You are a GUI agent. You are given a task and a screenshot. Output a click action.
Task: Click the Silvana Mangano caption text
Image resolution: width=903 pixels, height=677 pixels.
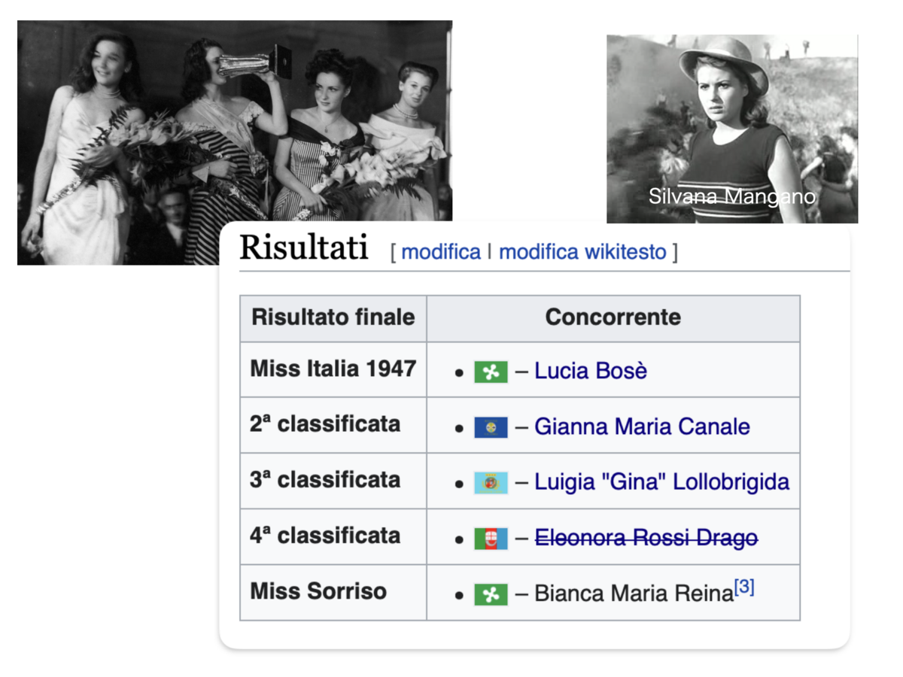[732, 196]
